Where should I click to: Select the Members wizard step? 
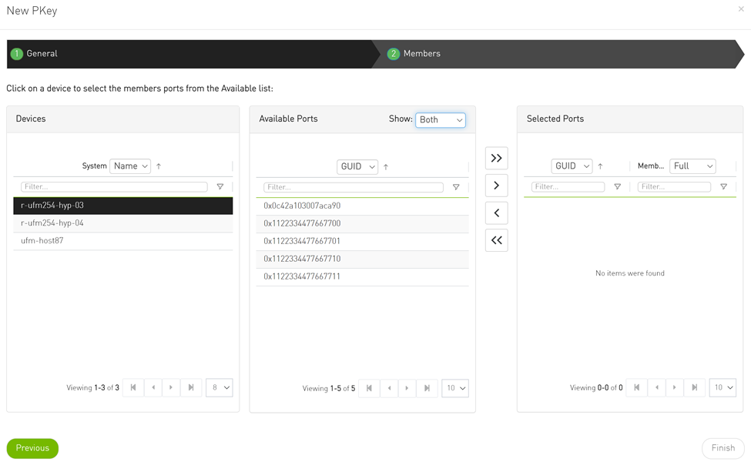pos(421,54)
